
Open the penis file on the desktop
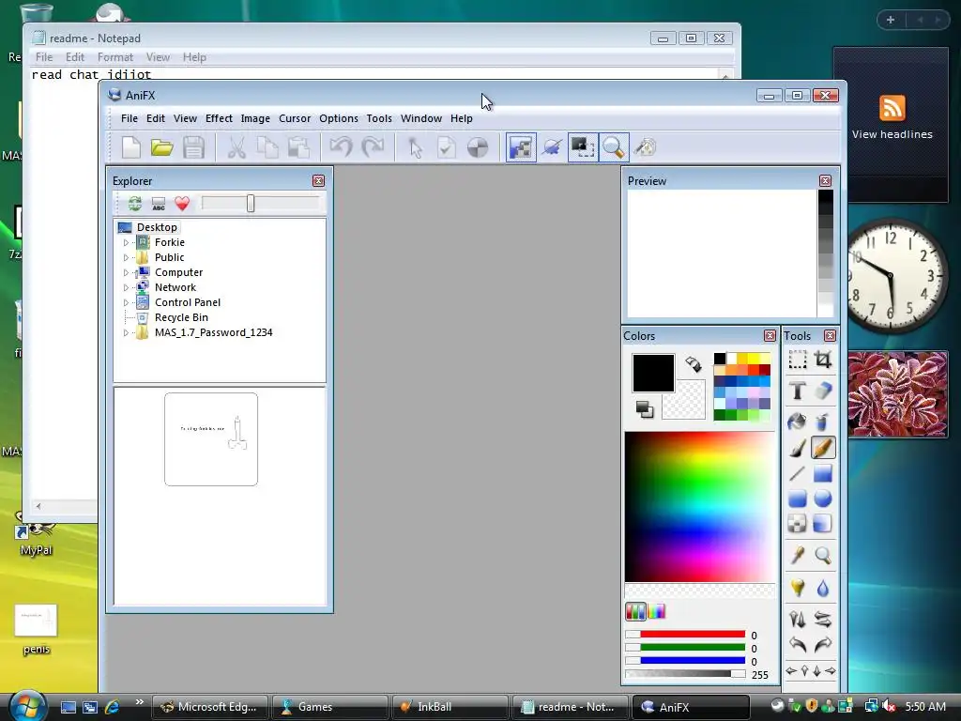click(37, 629)
